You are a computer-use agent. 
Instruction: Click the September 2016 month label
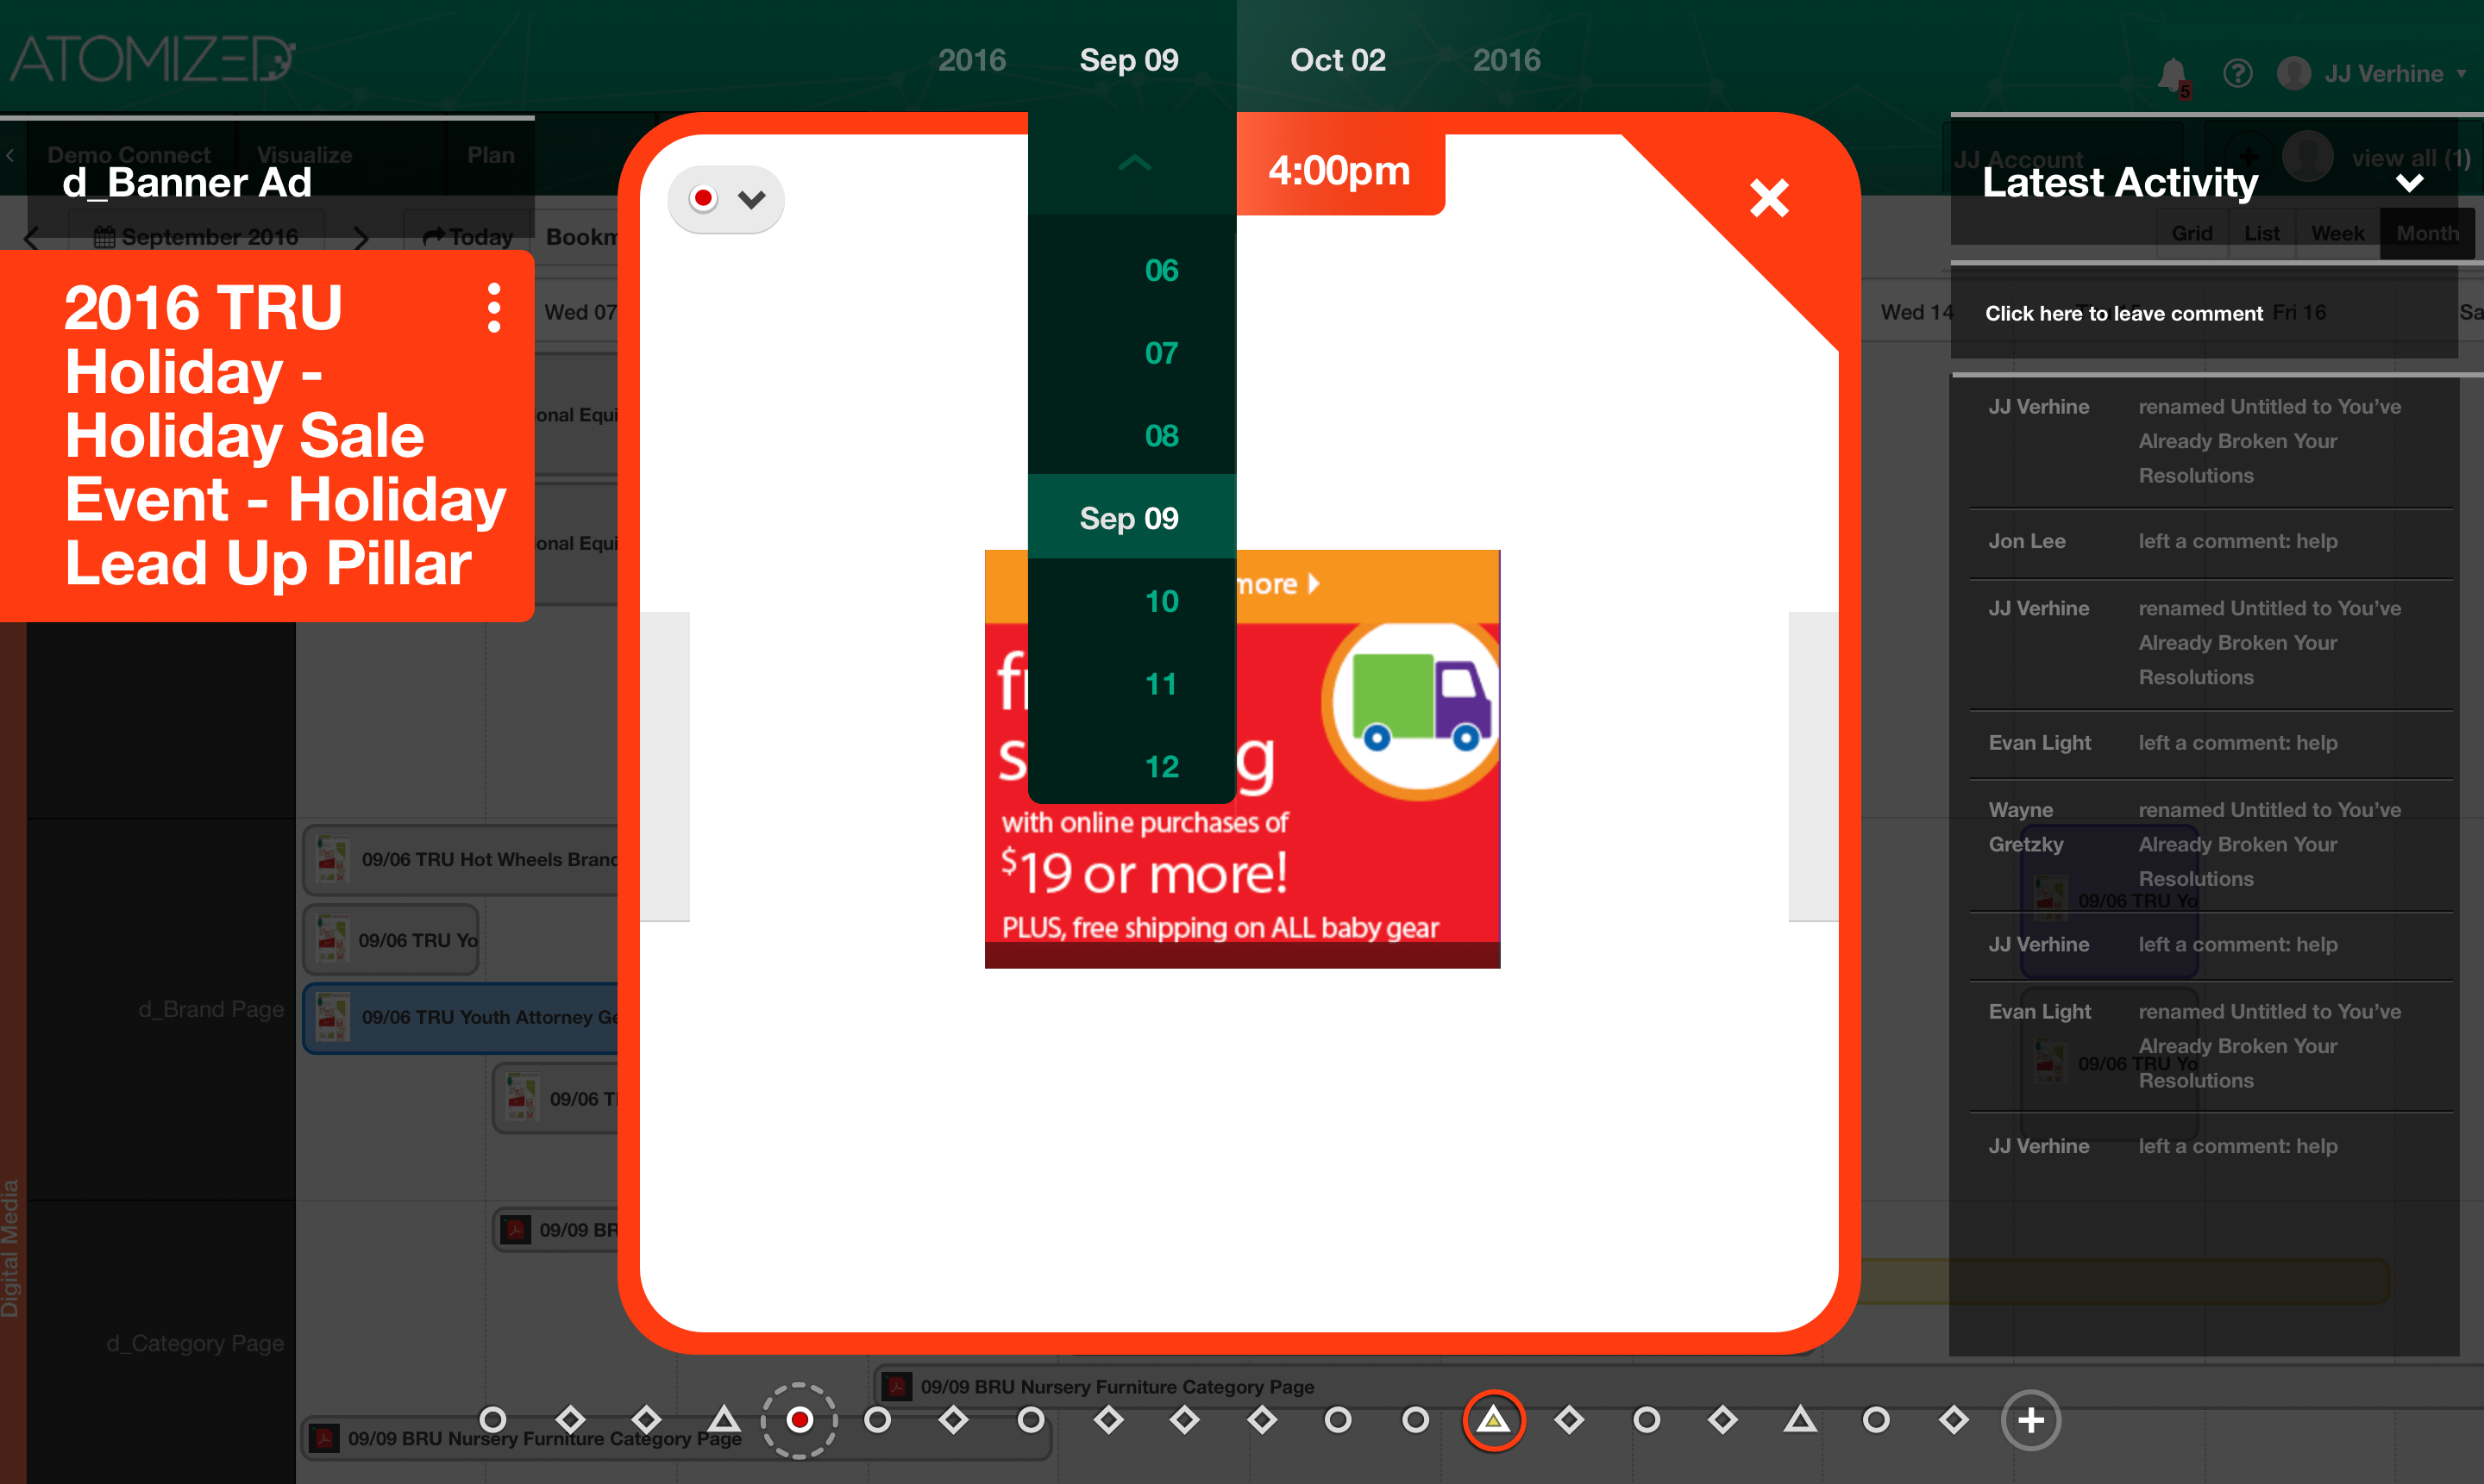pos(210,237)
